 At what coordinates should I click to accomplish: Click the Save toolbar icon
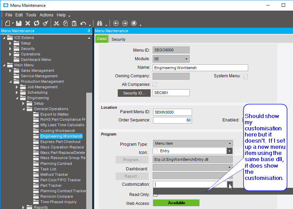(x=19, y=23)
